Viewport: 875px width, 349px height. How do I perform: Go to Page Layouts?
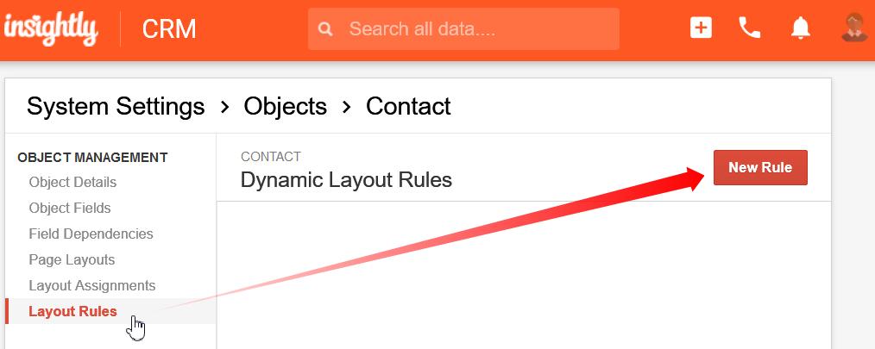(72, 259)
